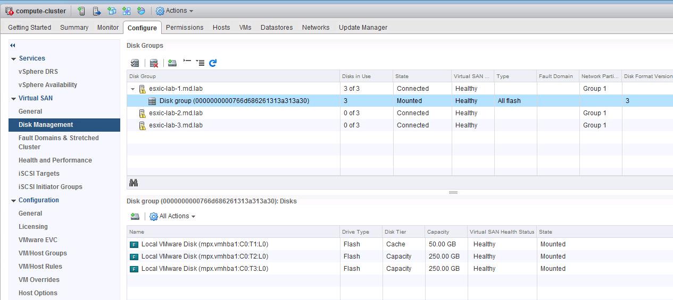
Task: Switch to the Summary tab
Action: [x=74, y=28]
